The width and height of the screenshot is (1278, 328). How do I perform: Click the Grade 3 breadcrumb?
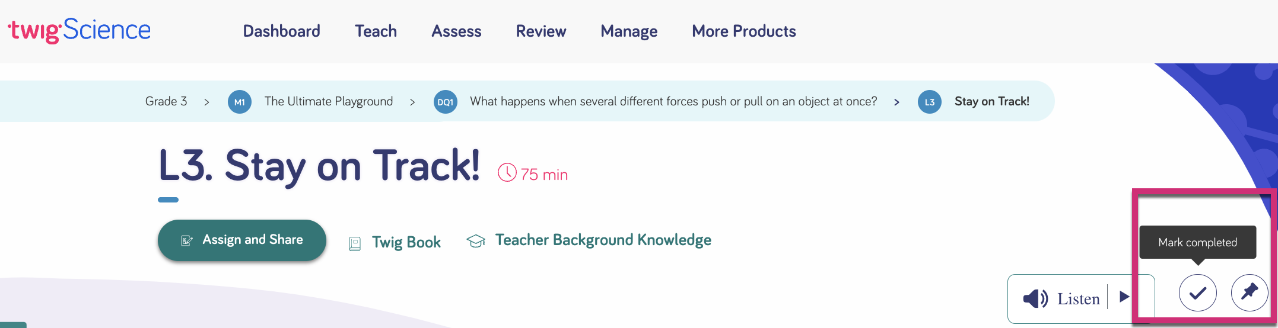tap(166, 101)
